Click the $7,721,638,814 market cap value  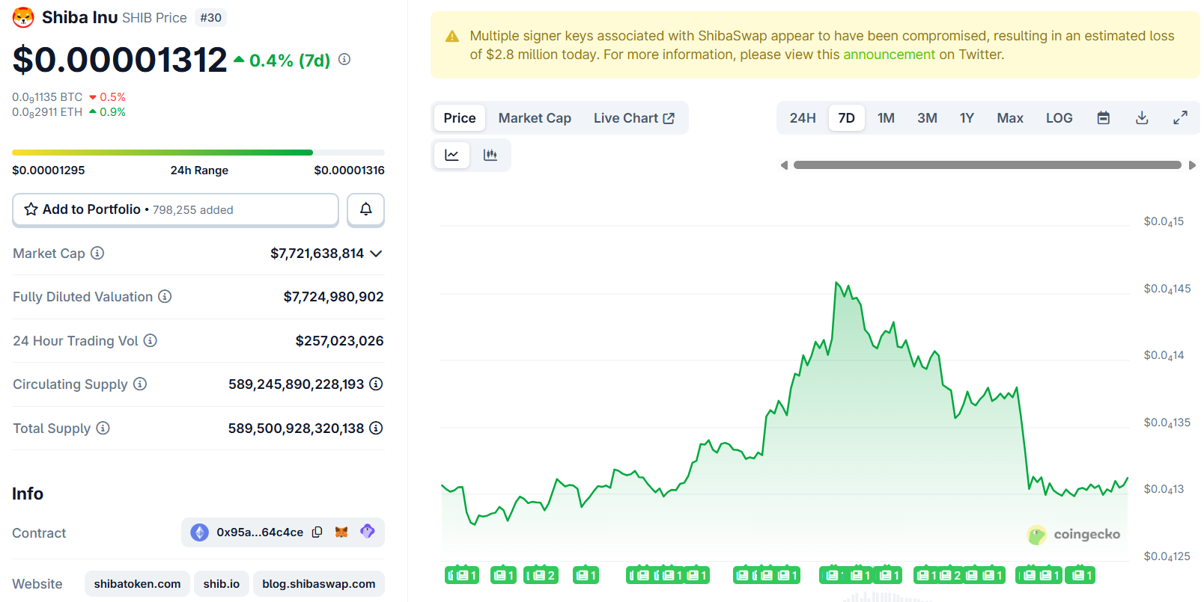317,254
